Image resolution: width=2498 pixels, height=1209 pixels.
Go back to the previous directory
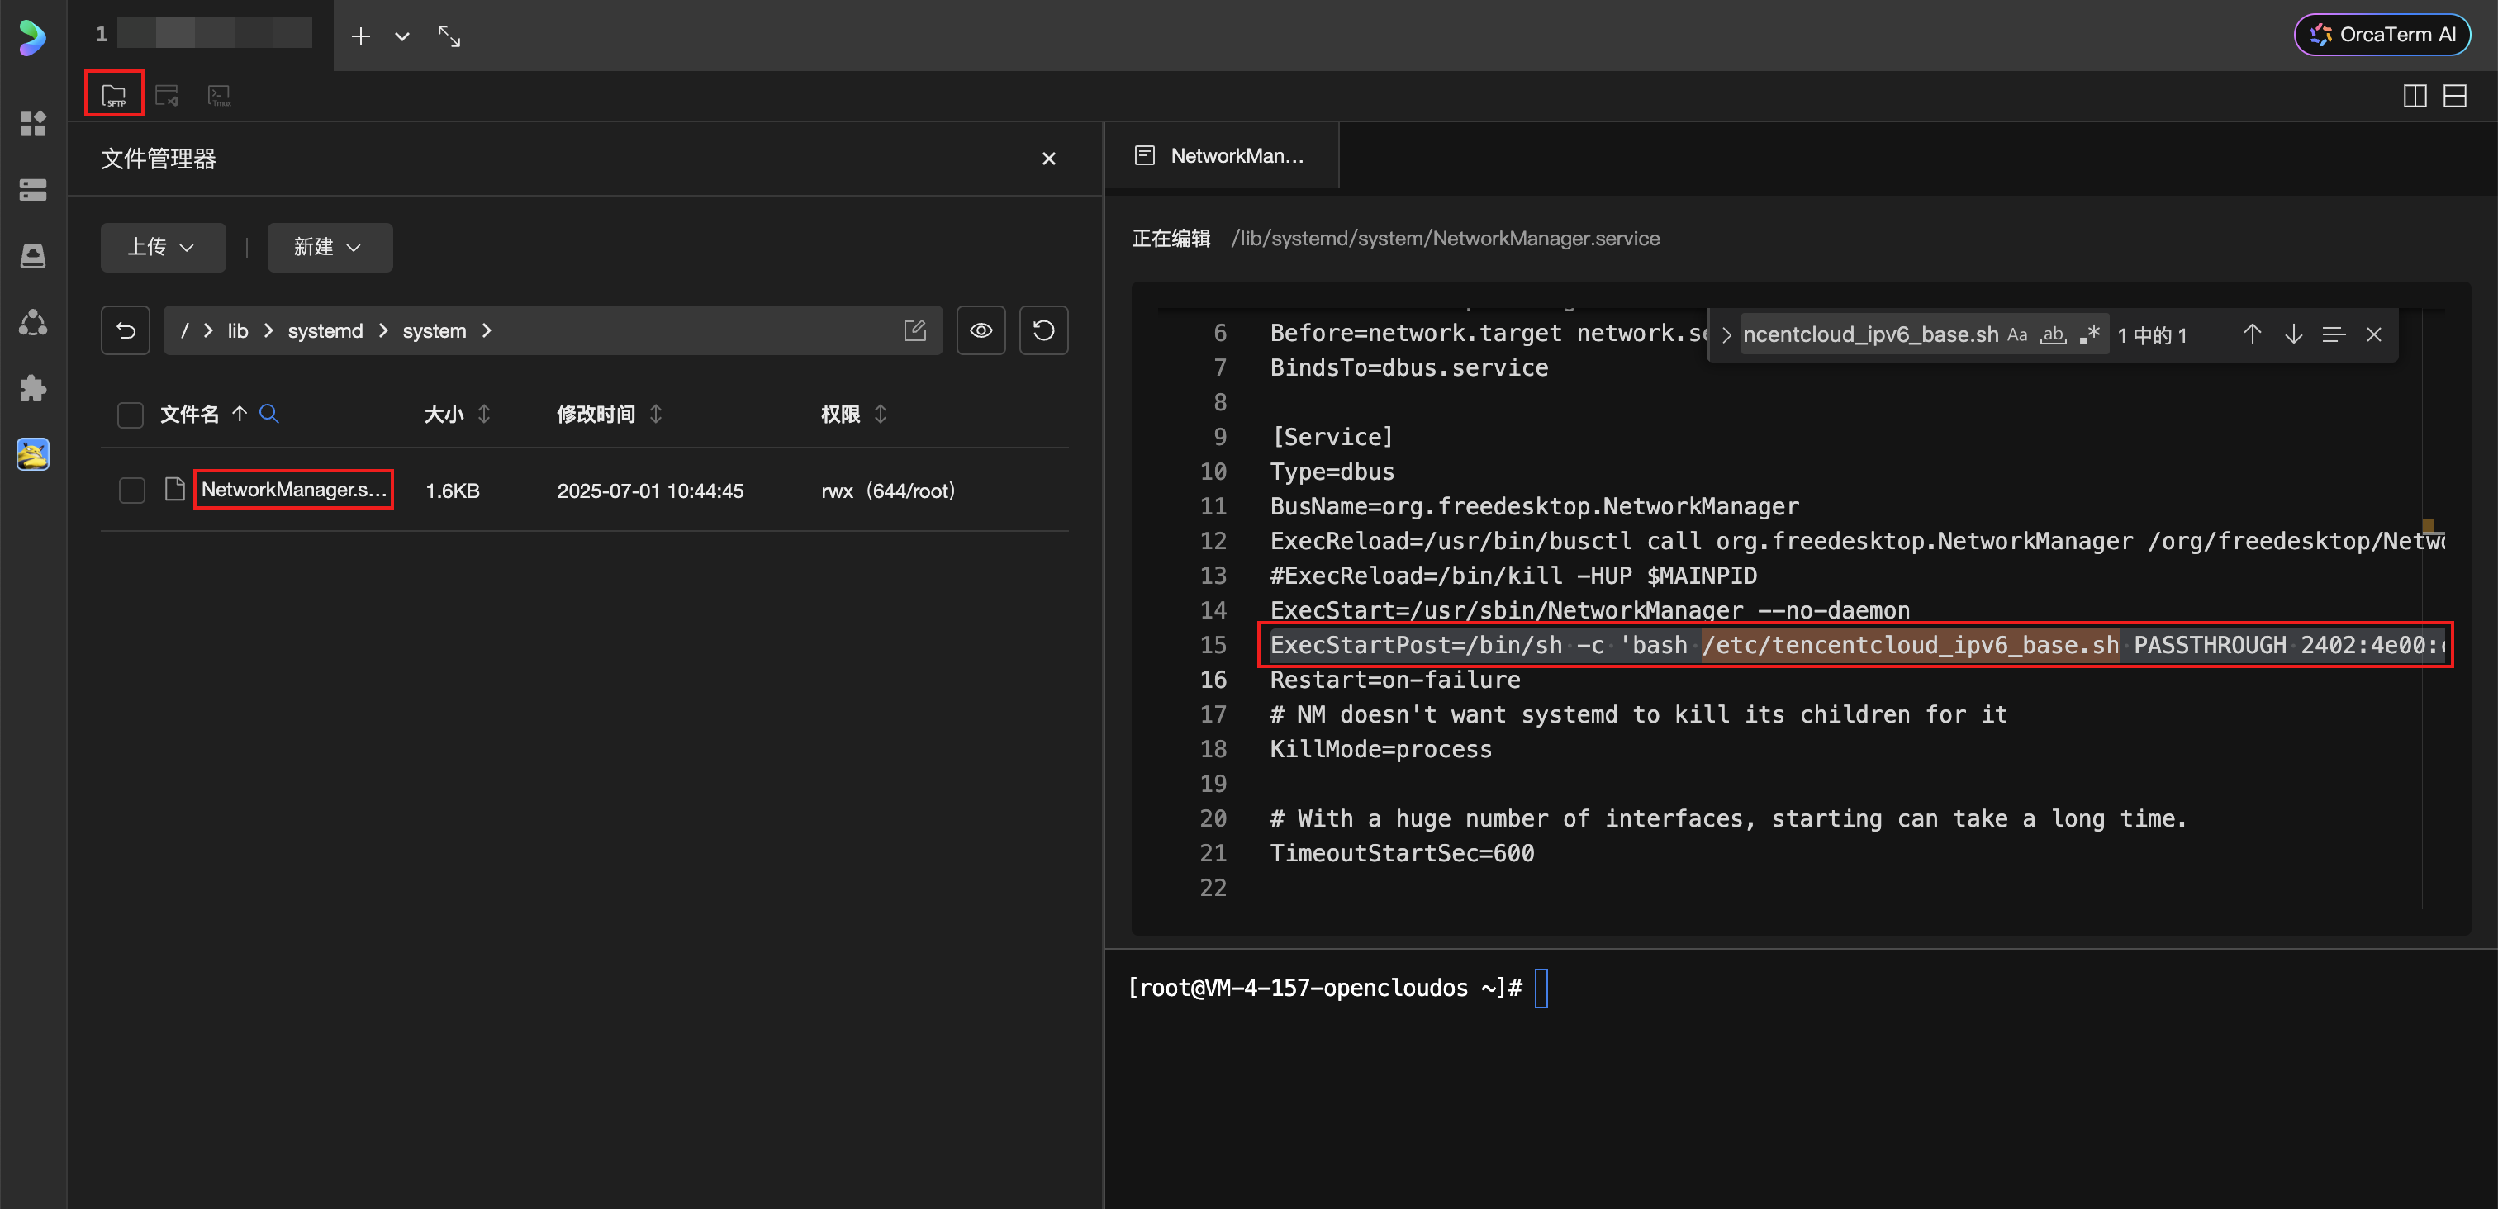[125, 330]
